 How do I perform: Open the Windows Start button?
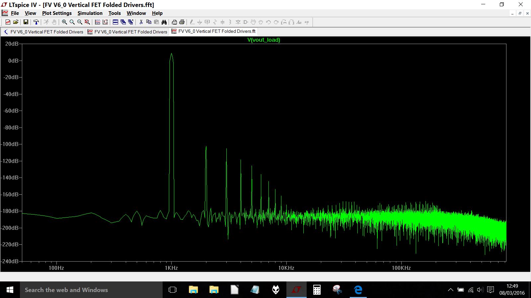coord(10,290)
